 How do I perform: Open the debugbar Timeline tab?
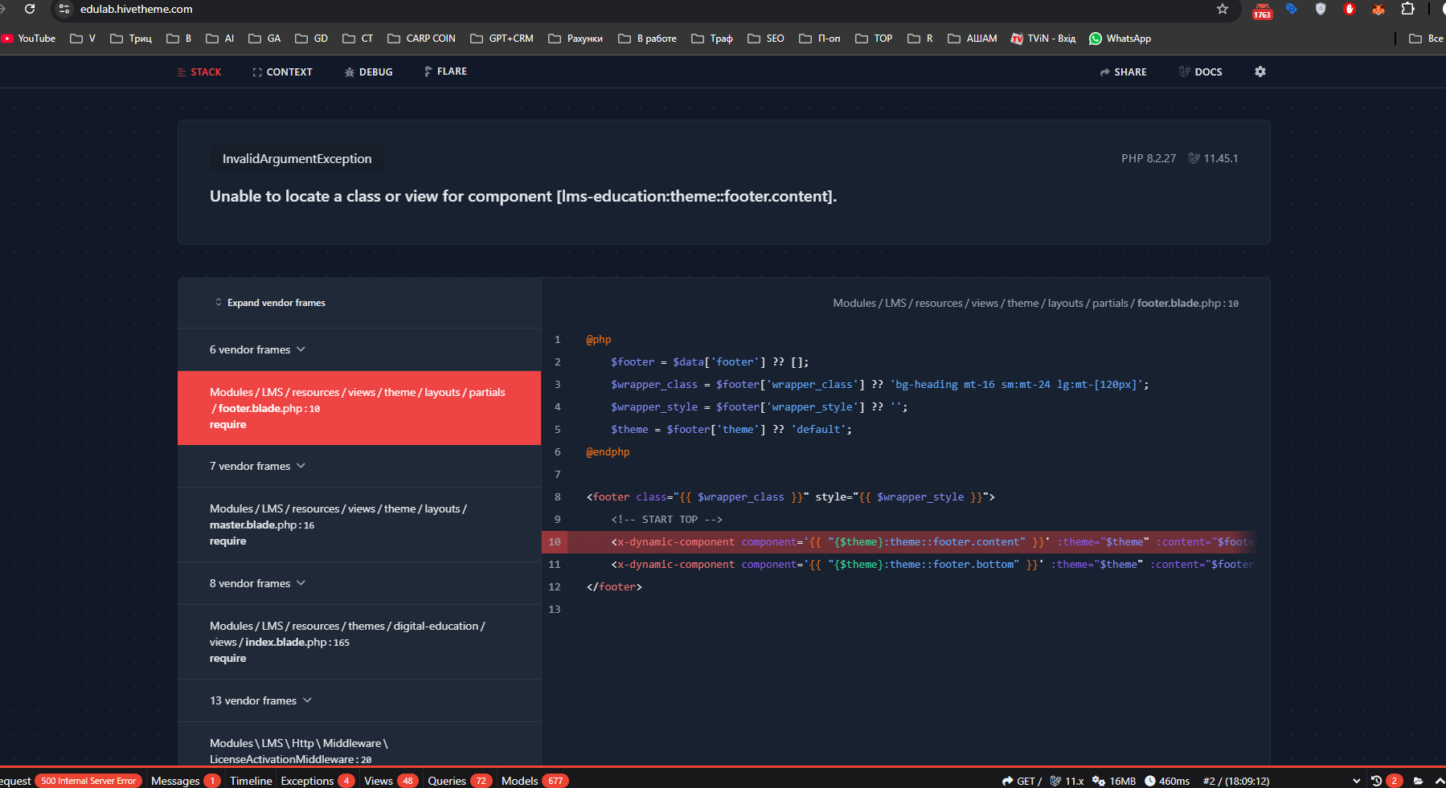click(251, 781)
